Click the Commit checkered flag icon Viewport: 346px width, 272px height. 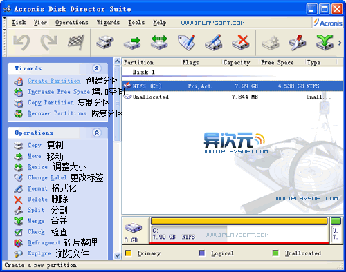coord(76,42)
